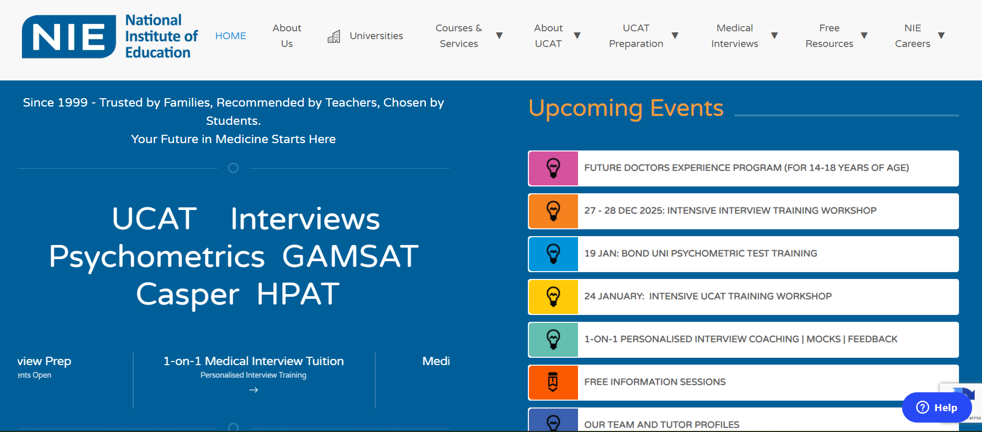Open Free Information Sessions link
This screenshot has height=432, width=982.
pos(743,382)
